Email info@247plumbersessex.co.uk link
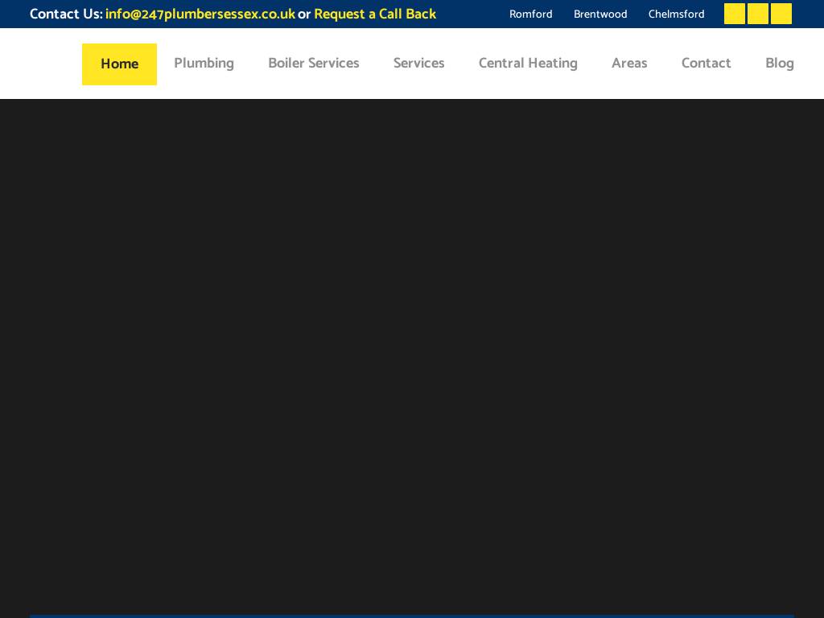Screen dimensions: 824x618 point(200,14)
